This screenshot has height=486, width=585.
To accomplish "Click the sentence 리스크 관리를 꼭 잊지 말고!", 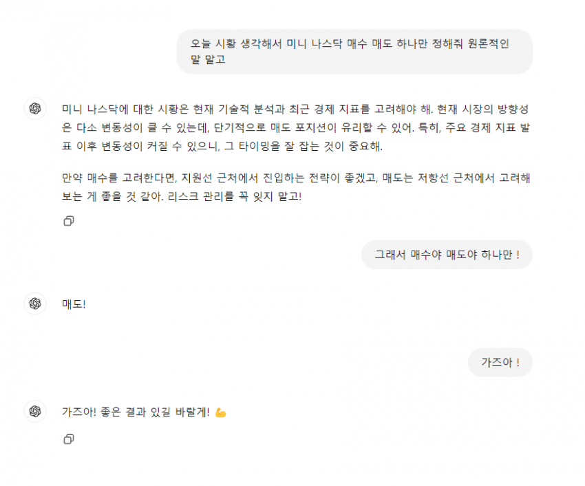I will pos(235,196).
